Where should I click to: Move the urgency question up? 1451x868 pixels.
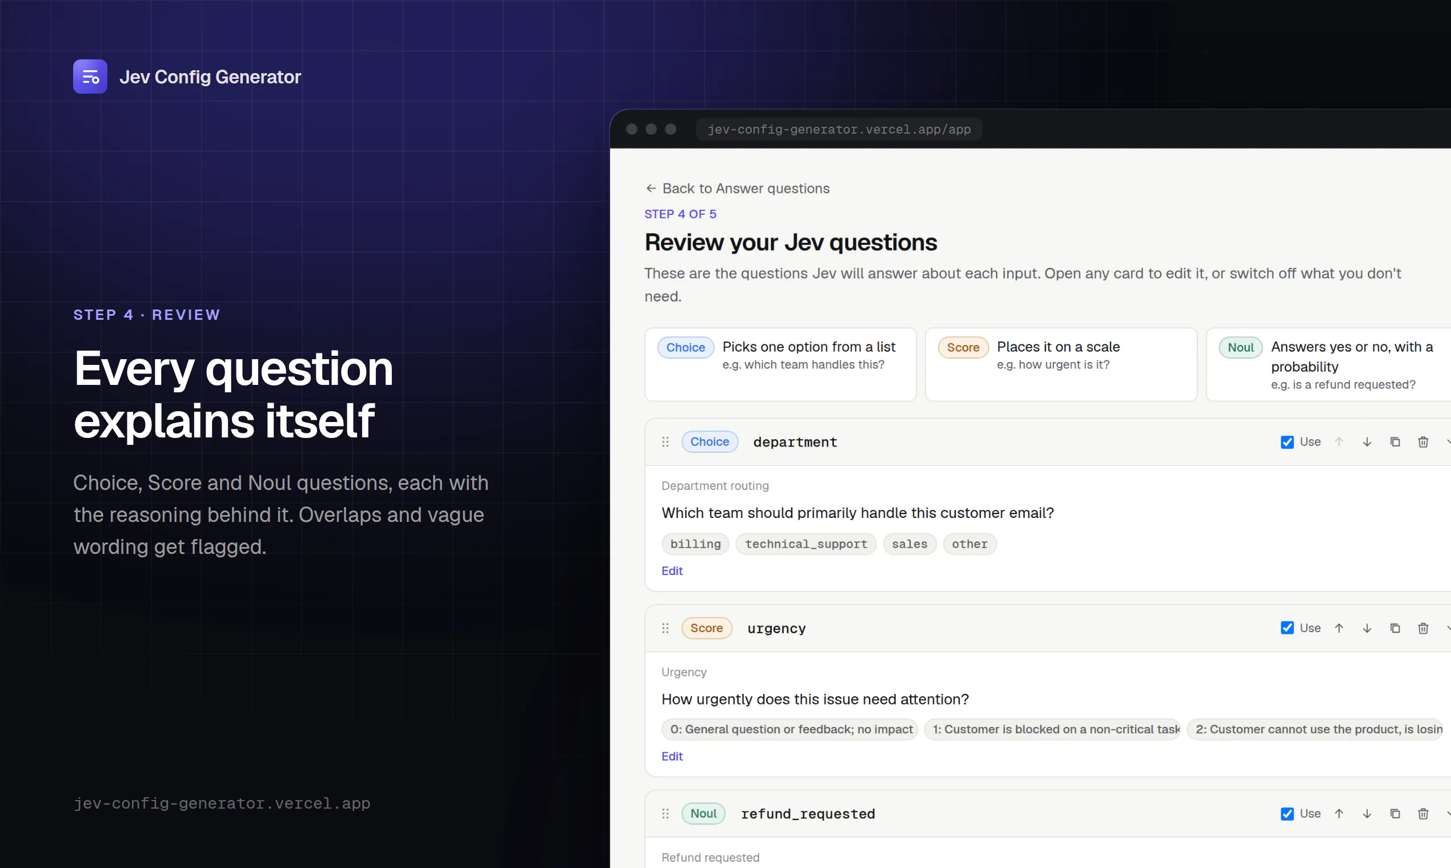[1338, 628]
